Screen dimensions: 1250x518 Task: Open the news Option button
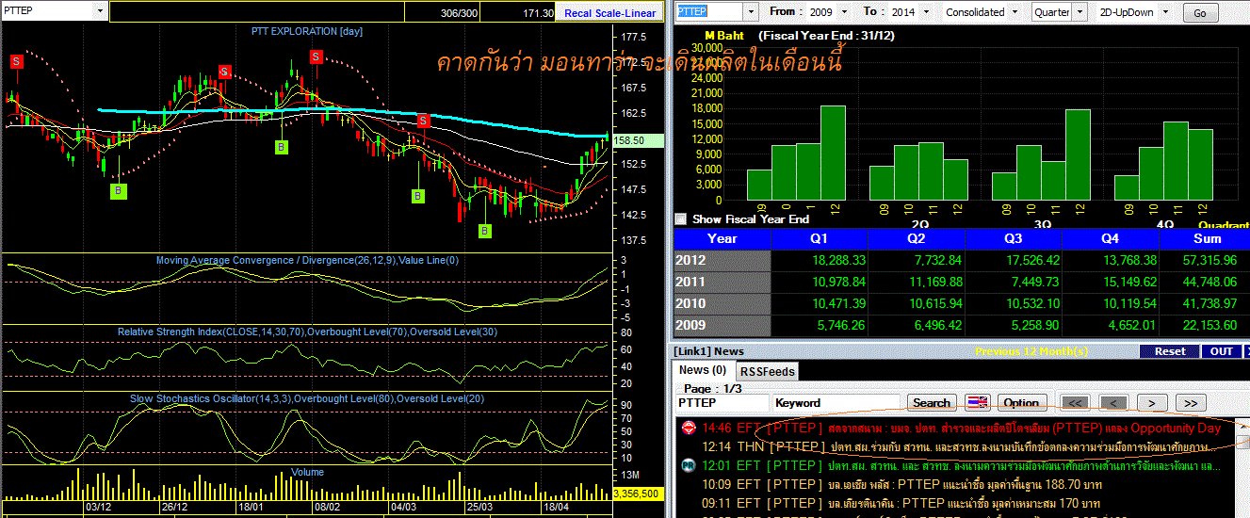click(x=1021, y=403)
